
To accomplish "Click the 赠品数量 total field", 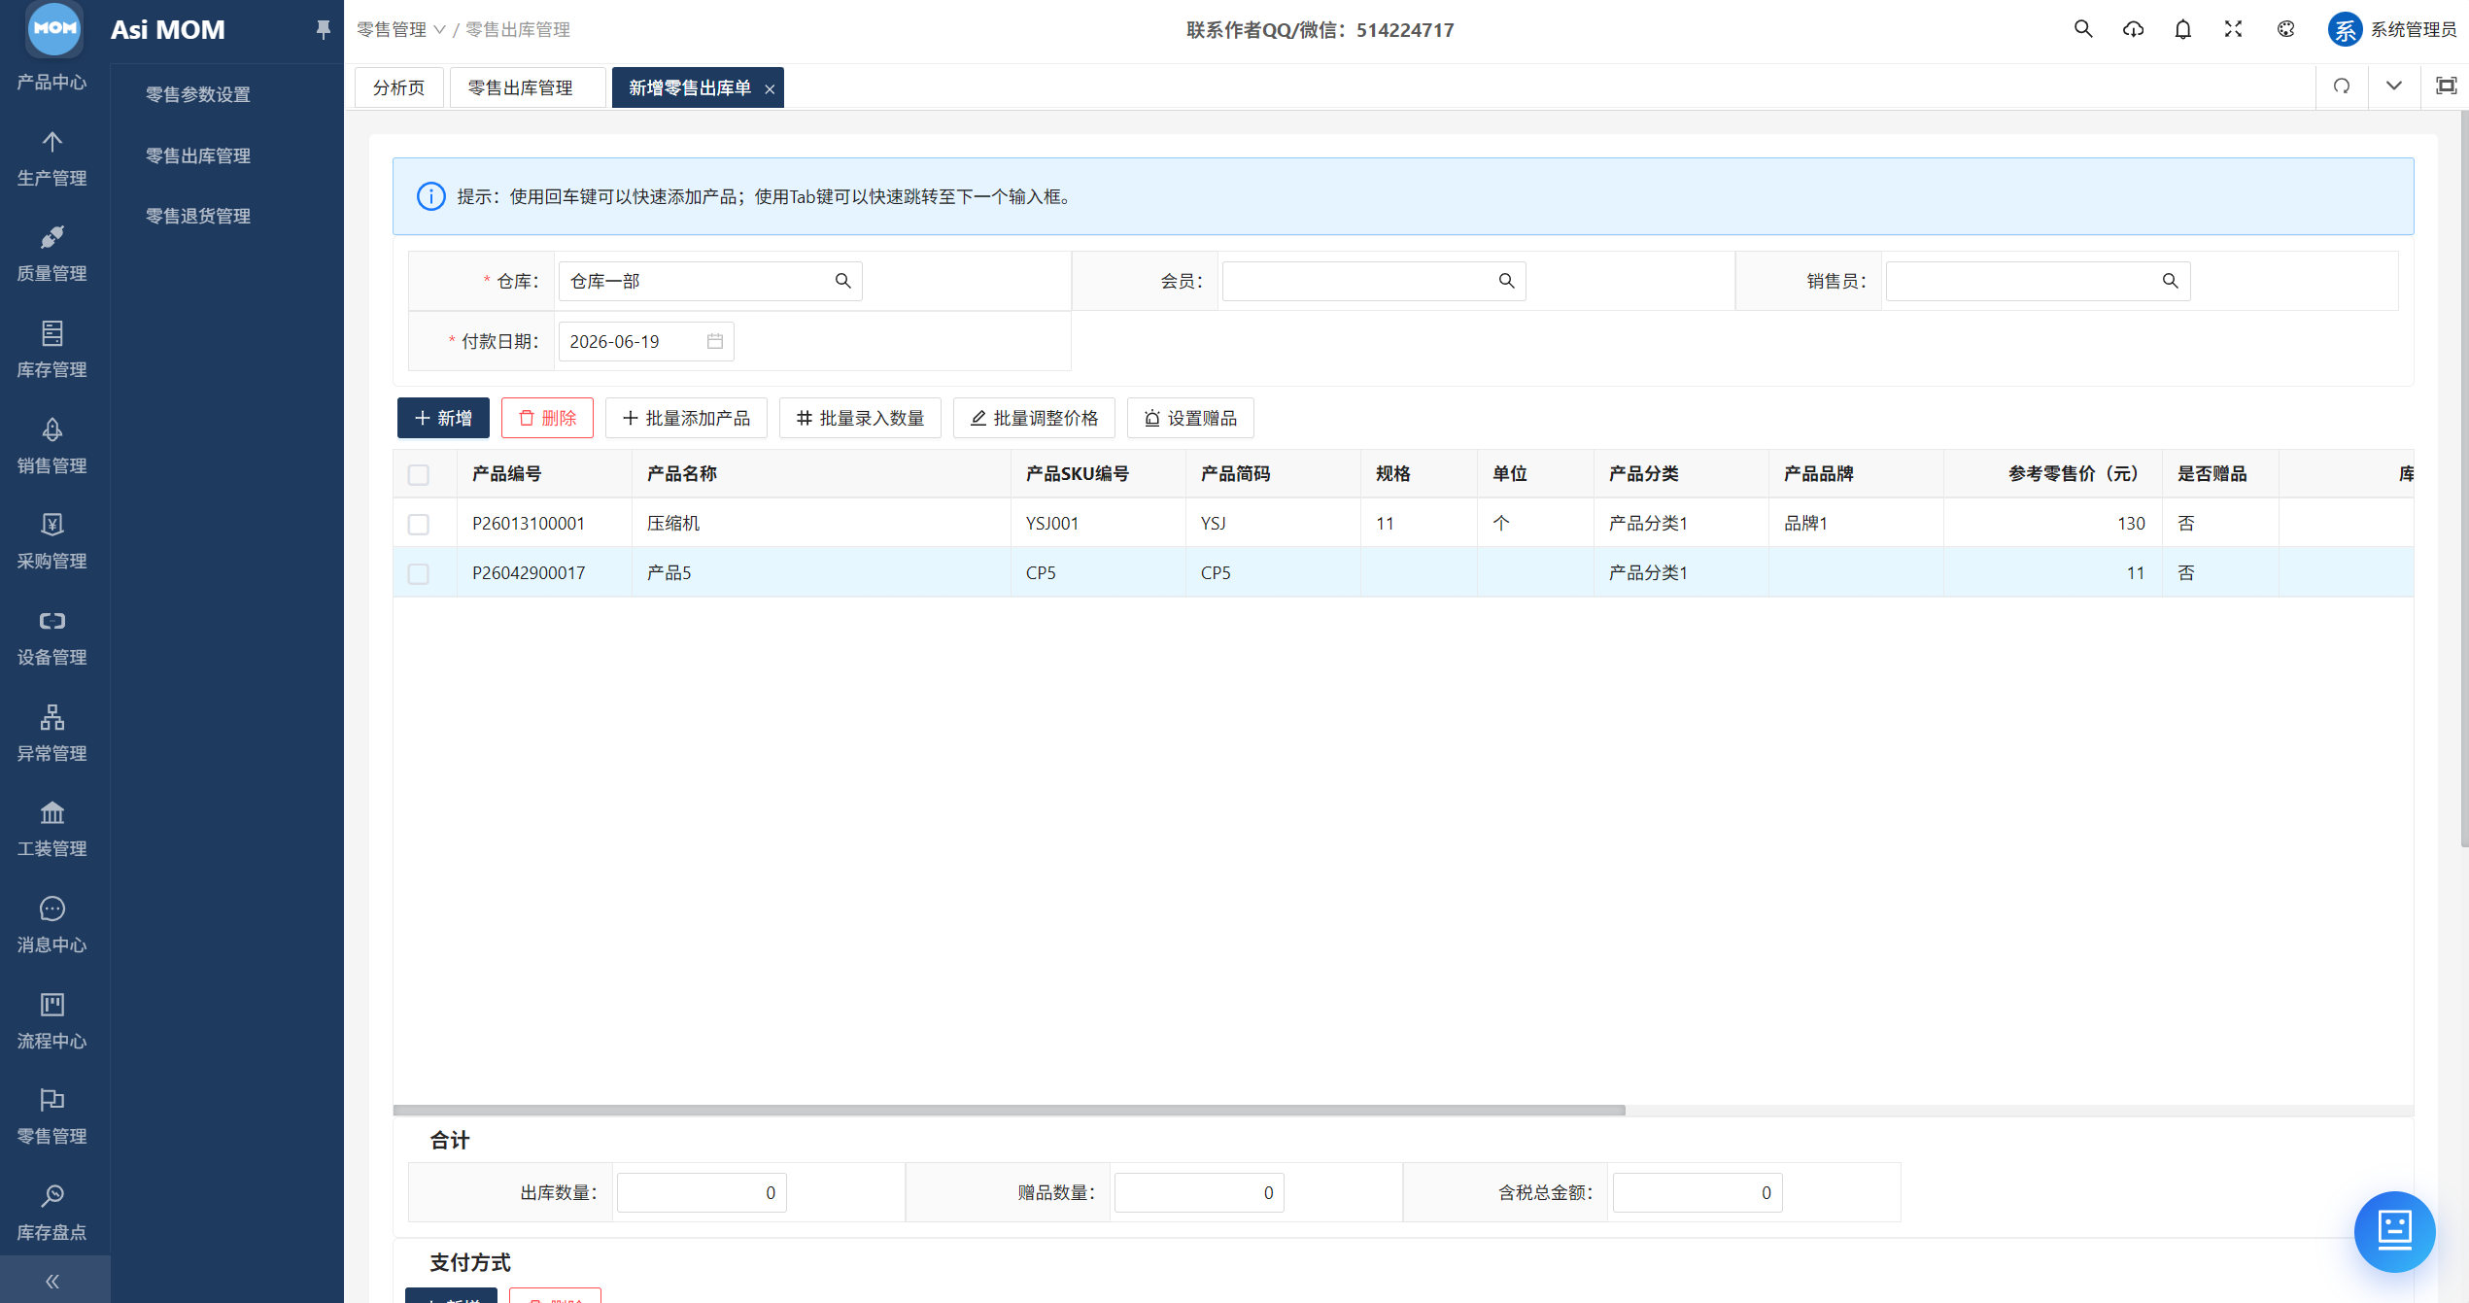I will click(1199, 1192).
